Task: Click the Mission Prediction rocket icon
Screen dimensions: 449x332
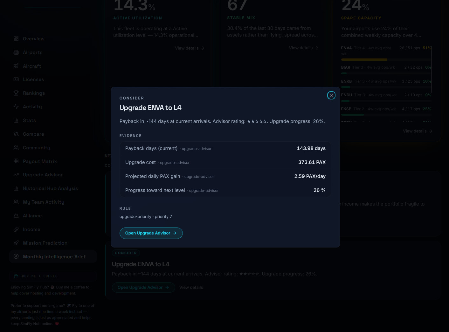Action: tap(16, 243)
